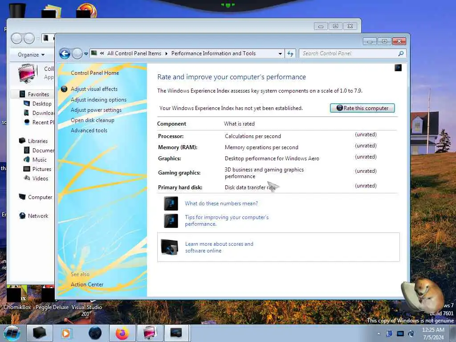Select the Primary hard disk row label
Image resolution: width=456 pixels, height=342 pixels.
pos(180,187)
